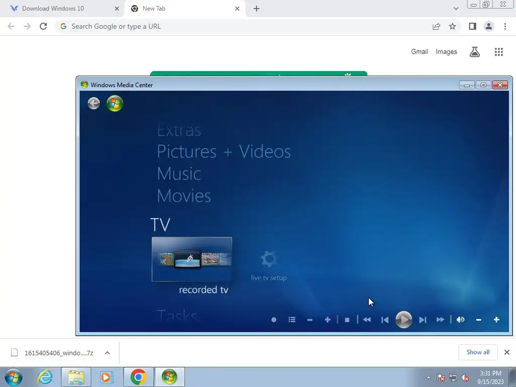The image size is (516, 387).
Task: Open the Action Center flag icon
Action: (x=440, y=377)
